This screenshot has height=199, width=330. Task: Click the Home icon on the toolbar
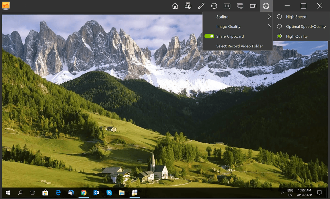(x=175, y=5)
